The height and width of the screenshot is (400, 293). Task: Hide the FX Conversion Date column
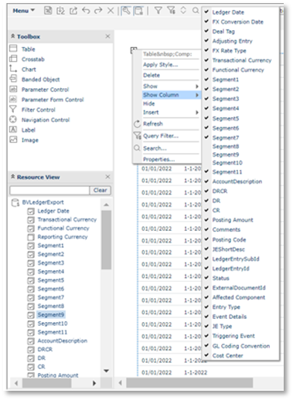238,22
